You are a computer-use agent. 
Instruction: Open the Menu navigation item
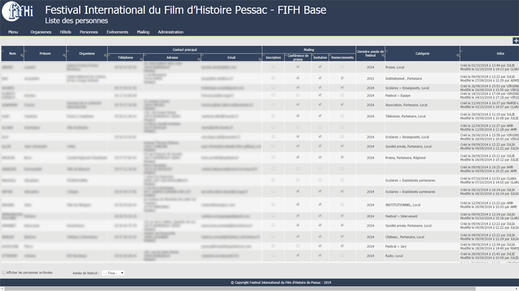click(13, 32)
